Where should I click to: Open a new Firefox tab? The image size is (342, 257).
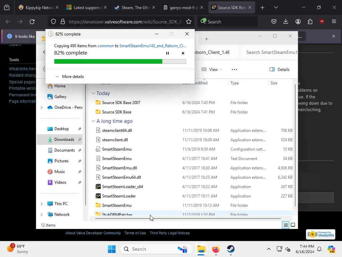263,8
